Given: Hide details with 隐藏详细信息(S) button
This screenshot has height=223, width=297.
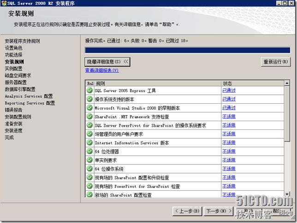Looking at the screenshot, I should click(x=107, y=62).
